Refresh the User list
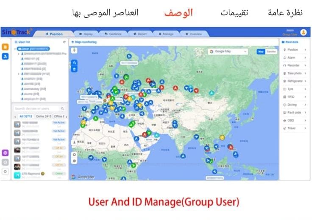Image resolution: width=312 pixels, height=220 pixels. pyautogui.click(x=64, y=42)
